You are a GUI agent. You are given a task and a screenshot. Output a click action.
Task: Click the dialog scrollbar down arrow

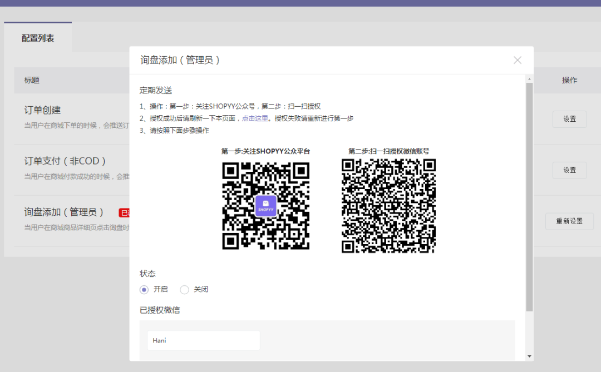(x=529, y=356)
